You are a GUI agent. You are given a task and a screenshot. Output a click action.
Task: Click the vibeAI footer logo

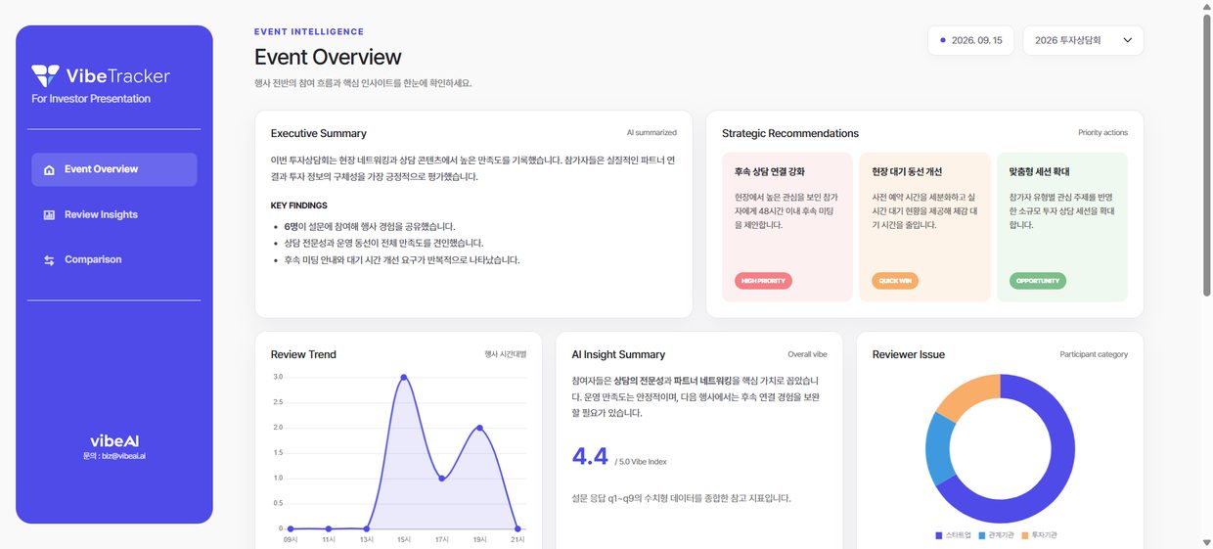[114, 441]
